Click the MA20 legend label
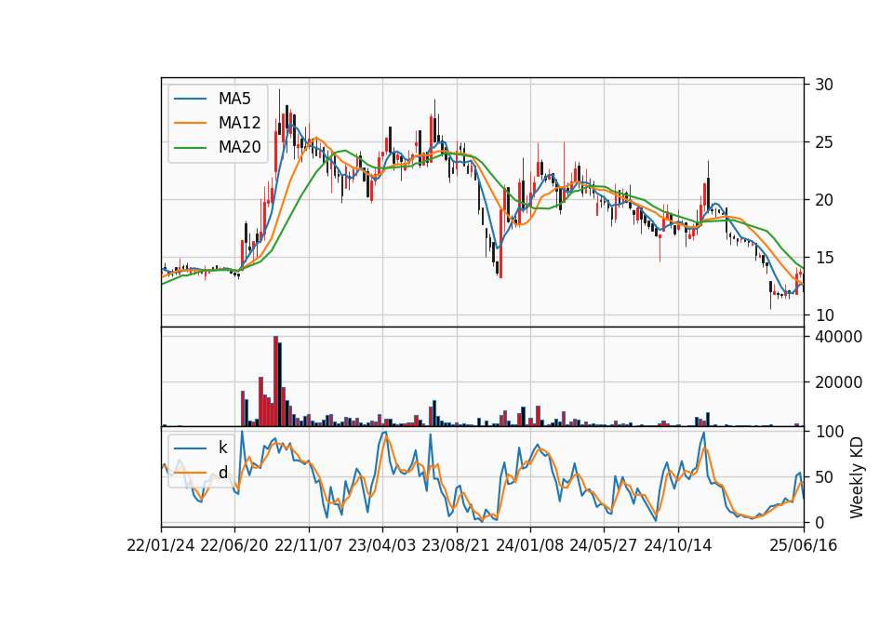 pos(239,147)
